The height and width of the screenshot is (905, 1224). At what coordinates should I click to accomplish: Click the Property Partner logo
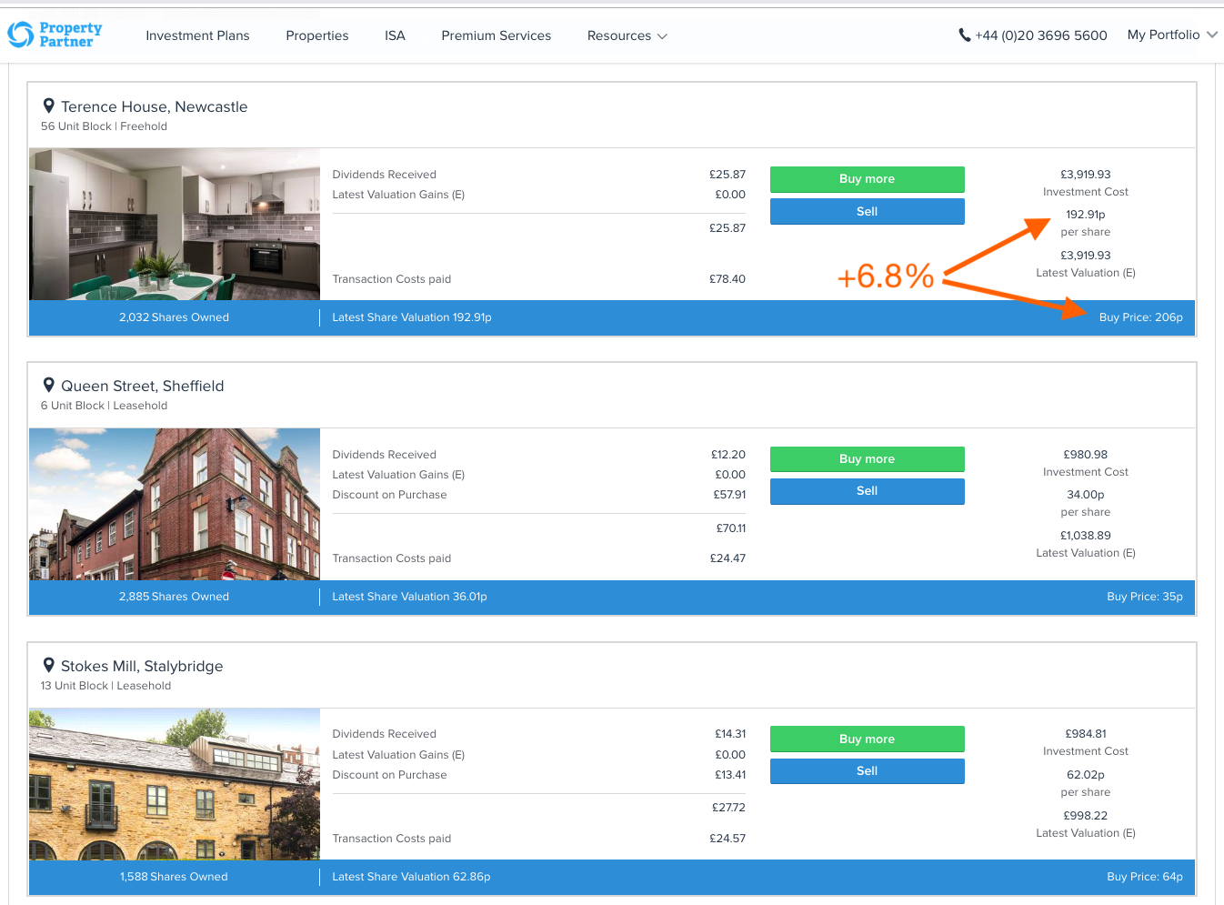tap(55, 35)
